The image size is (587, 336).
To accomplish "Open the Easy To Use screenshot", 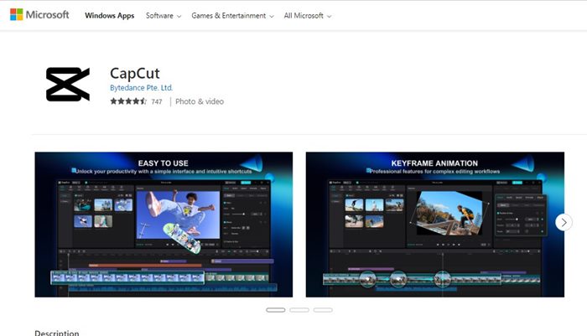I will coord(164,224).
